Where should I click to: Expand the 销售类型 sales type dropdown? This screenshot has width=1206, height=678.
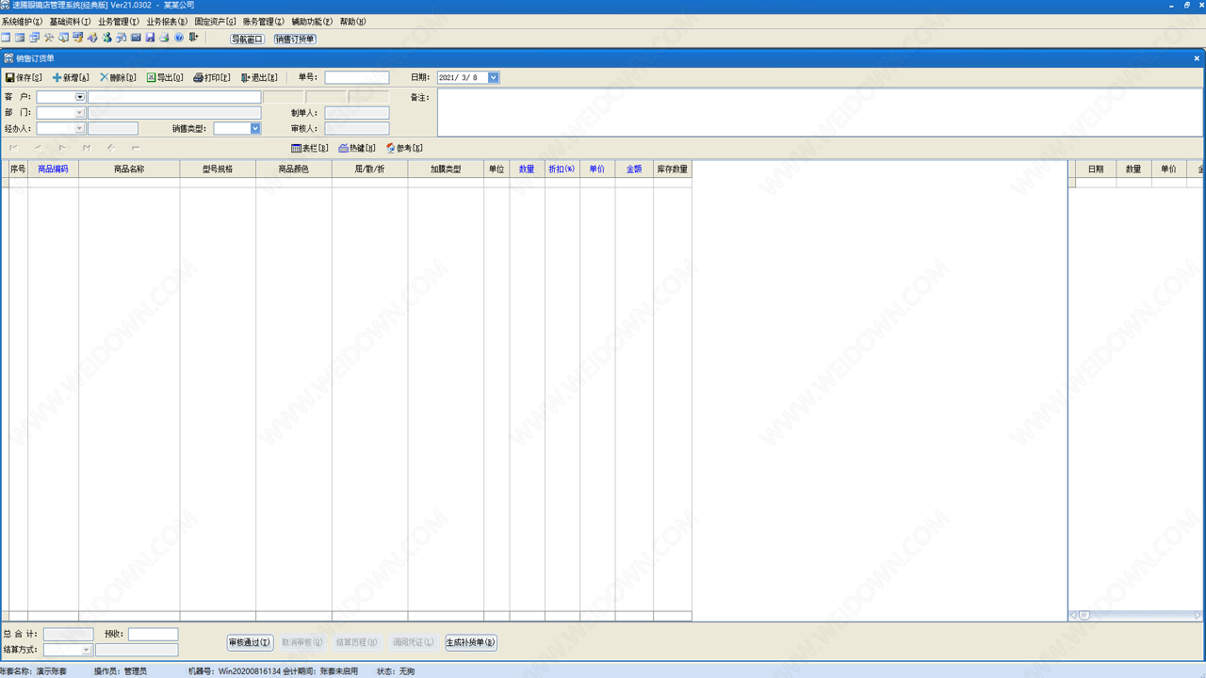point(255,128)
